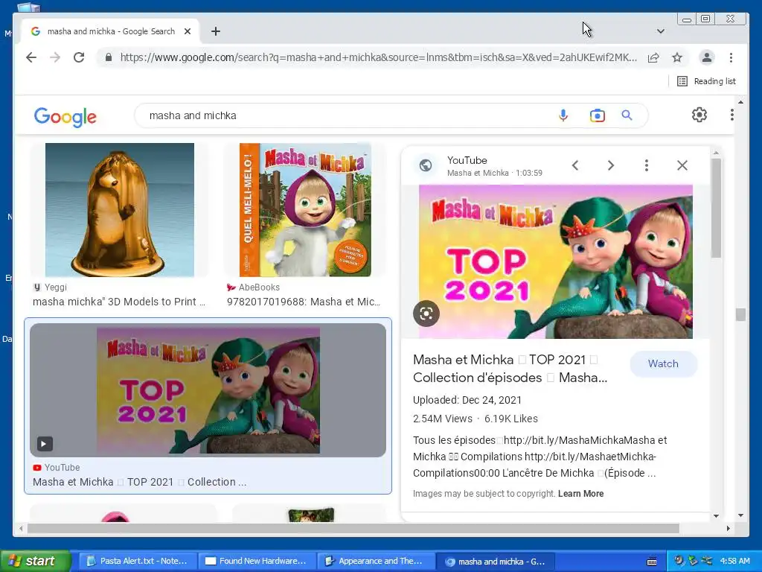762x572 pixels.
Task: Click the play badge on TOP 2021 thumbnail
Action: pos(44,444)
